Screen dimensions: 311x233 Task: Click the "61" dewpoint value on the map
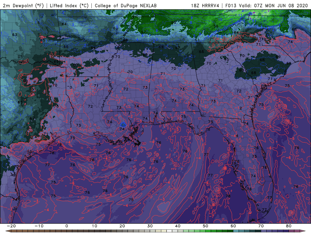[197, 40]
